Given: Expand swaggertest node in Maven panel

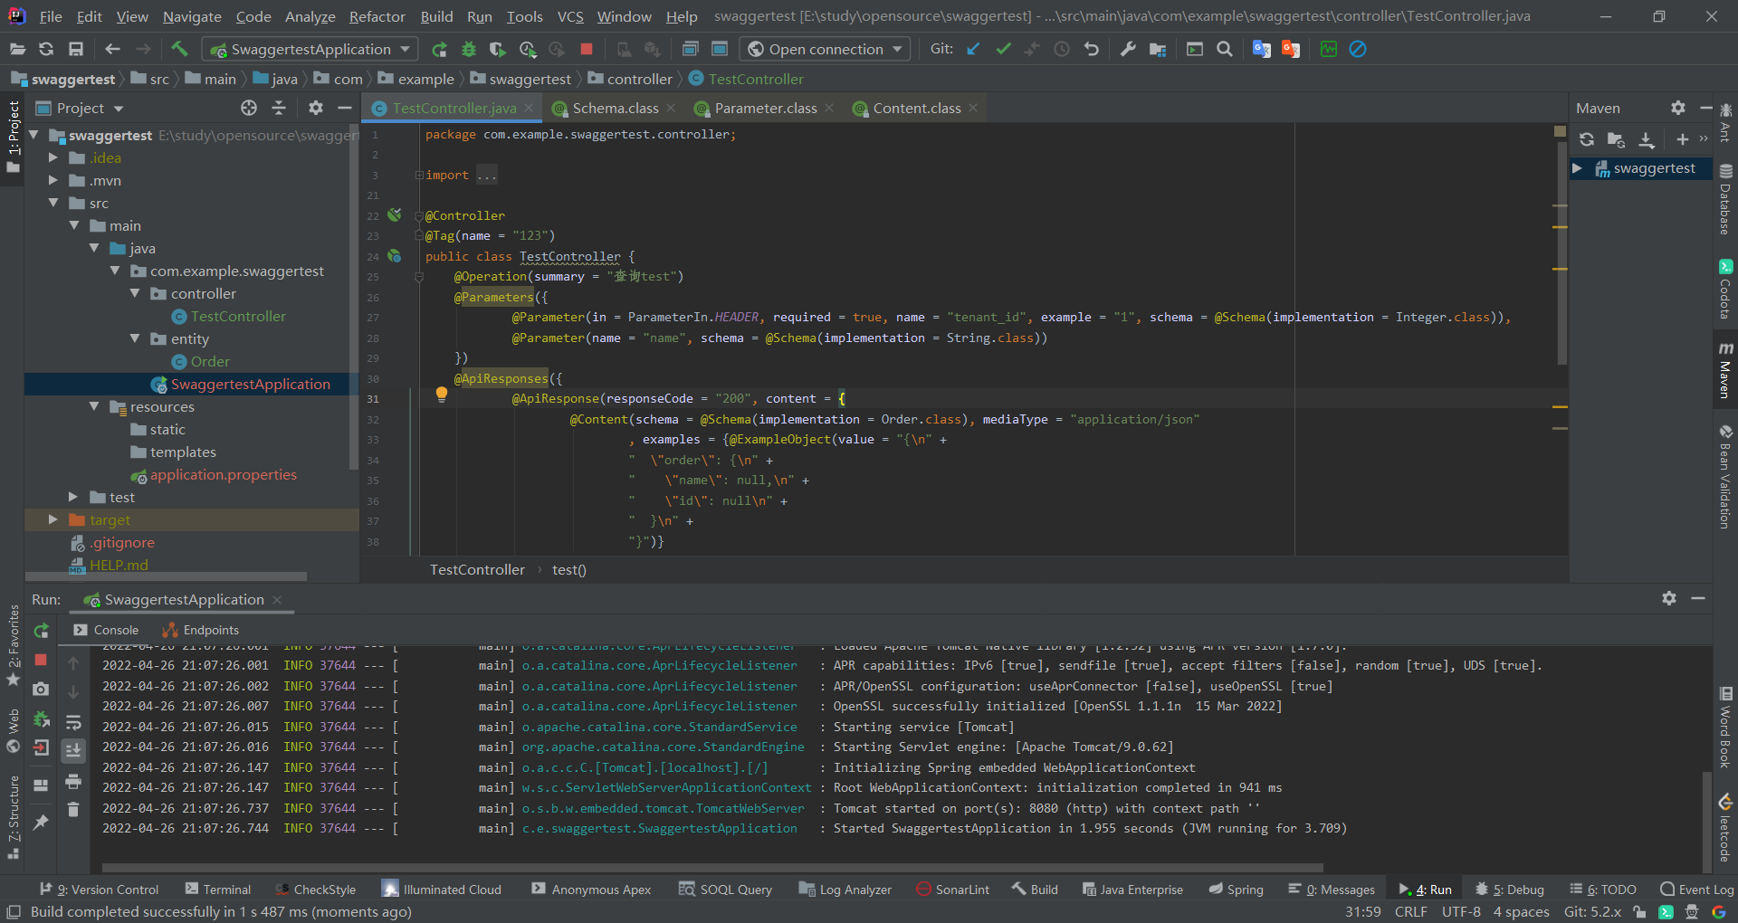Looking at the screenshot, I should click(1578, 168).
